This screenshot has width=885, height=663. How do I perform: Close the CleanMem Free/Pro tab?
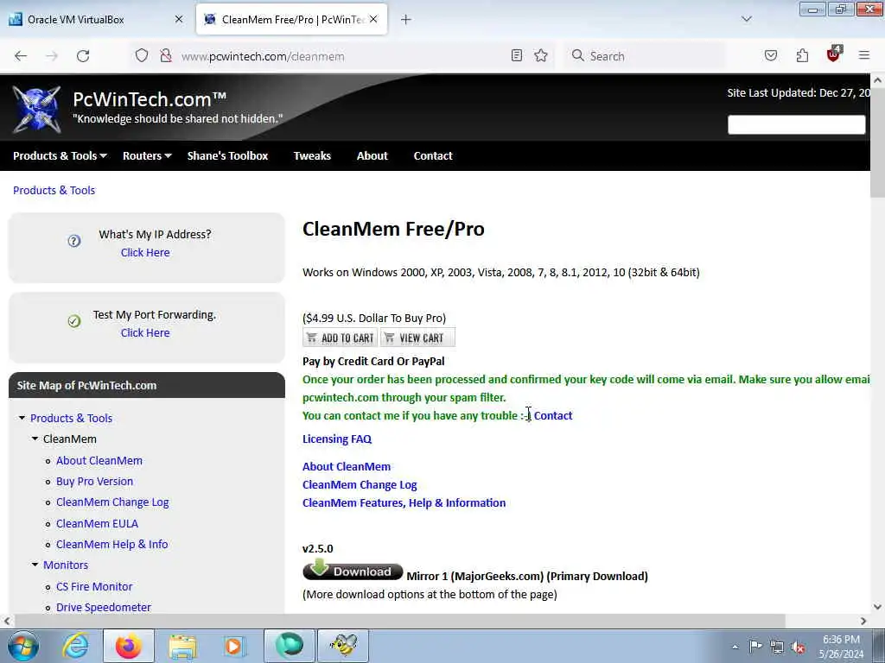(x=373, y=19)
